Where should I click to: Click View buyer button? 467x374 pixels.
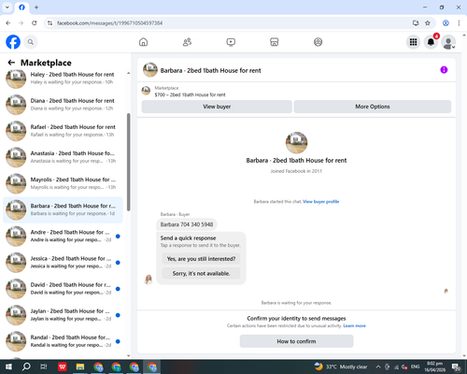point(217,107)
